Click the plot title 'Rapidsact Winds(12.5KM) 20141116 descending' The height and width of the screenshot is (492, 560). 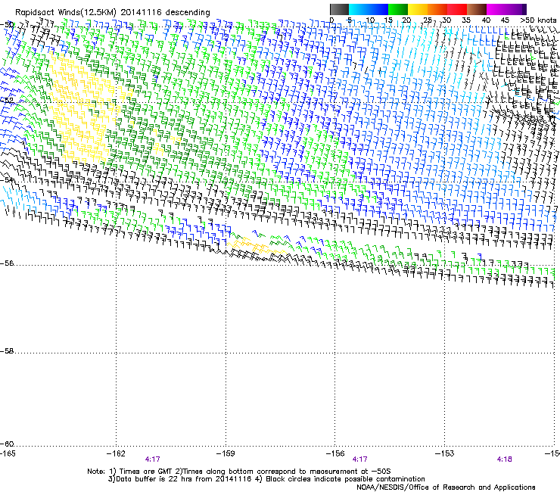point(113,12)
